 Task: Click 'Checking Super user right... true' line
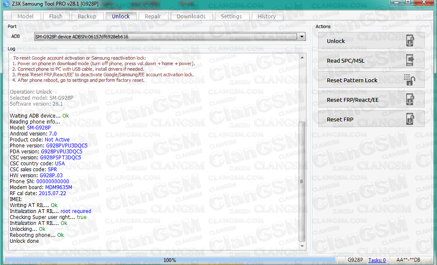[x=48, y=217]
